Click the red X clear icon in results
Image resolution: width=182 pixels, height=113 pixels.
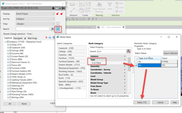click(x=46, y=38)
